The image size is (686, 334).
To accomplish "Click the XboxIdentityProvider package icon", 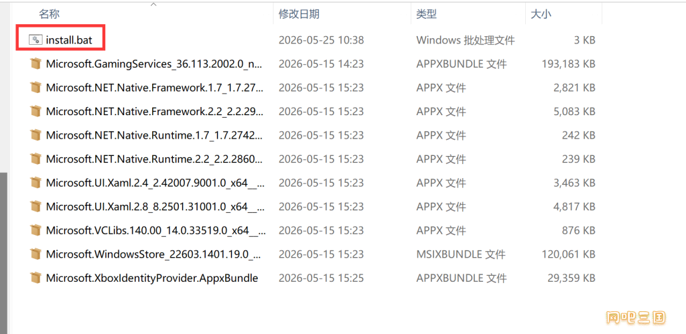I will (36, 278).
